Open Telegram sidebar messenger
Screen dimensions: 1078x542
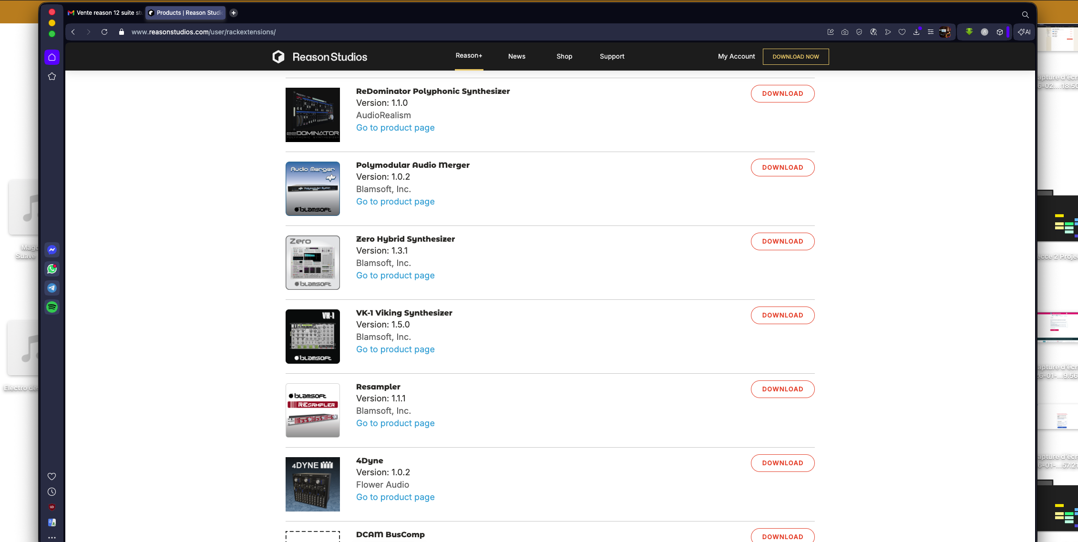pyautogui.click(x=52, y=288)
